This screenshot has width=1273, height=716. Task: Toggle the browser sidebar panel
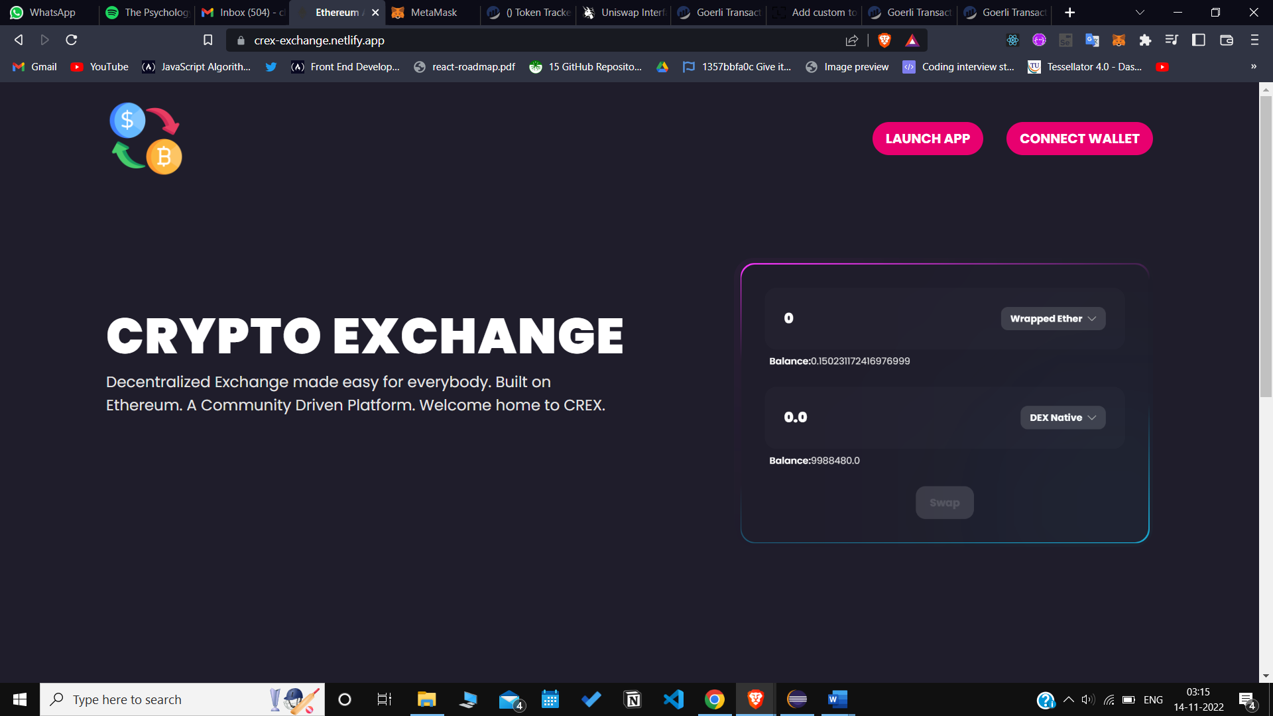point(1199,40)
